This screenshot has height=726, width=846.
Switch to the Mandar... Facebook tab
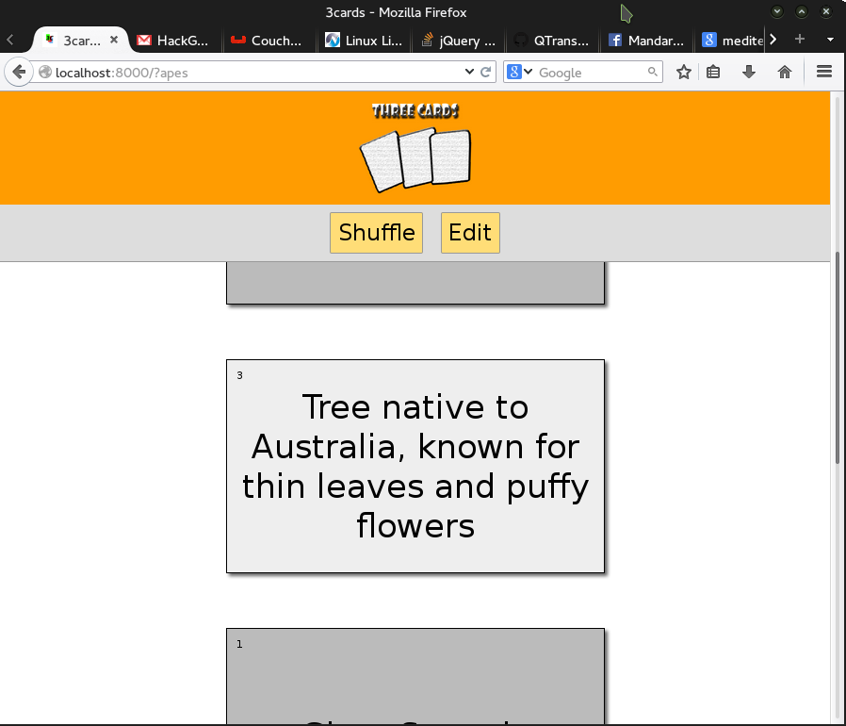[646, 41]
